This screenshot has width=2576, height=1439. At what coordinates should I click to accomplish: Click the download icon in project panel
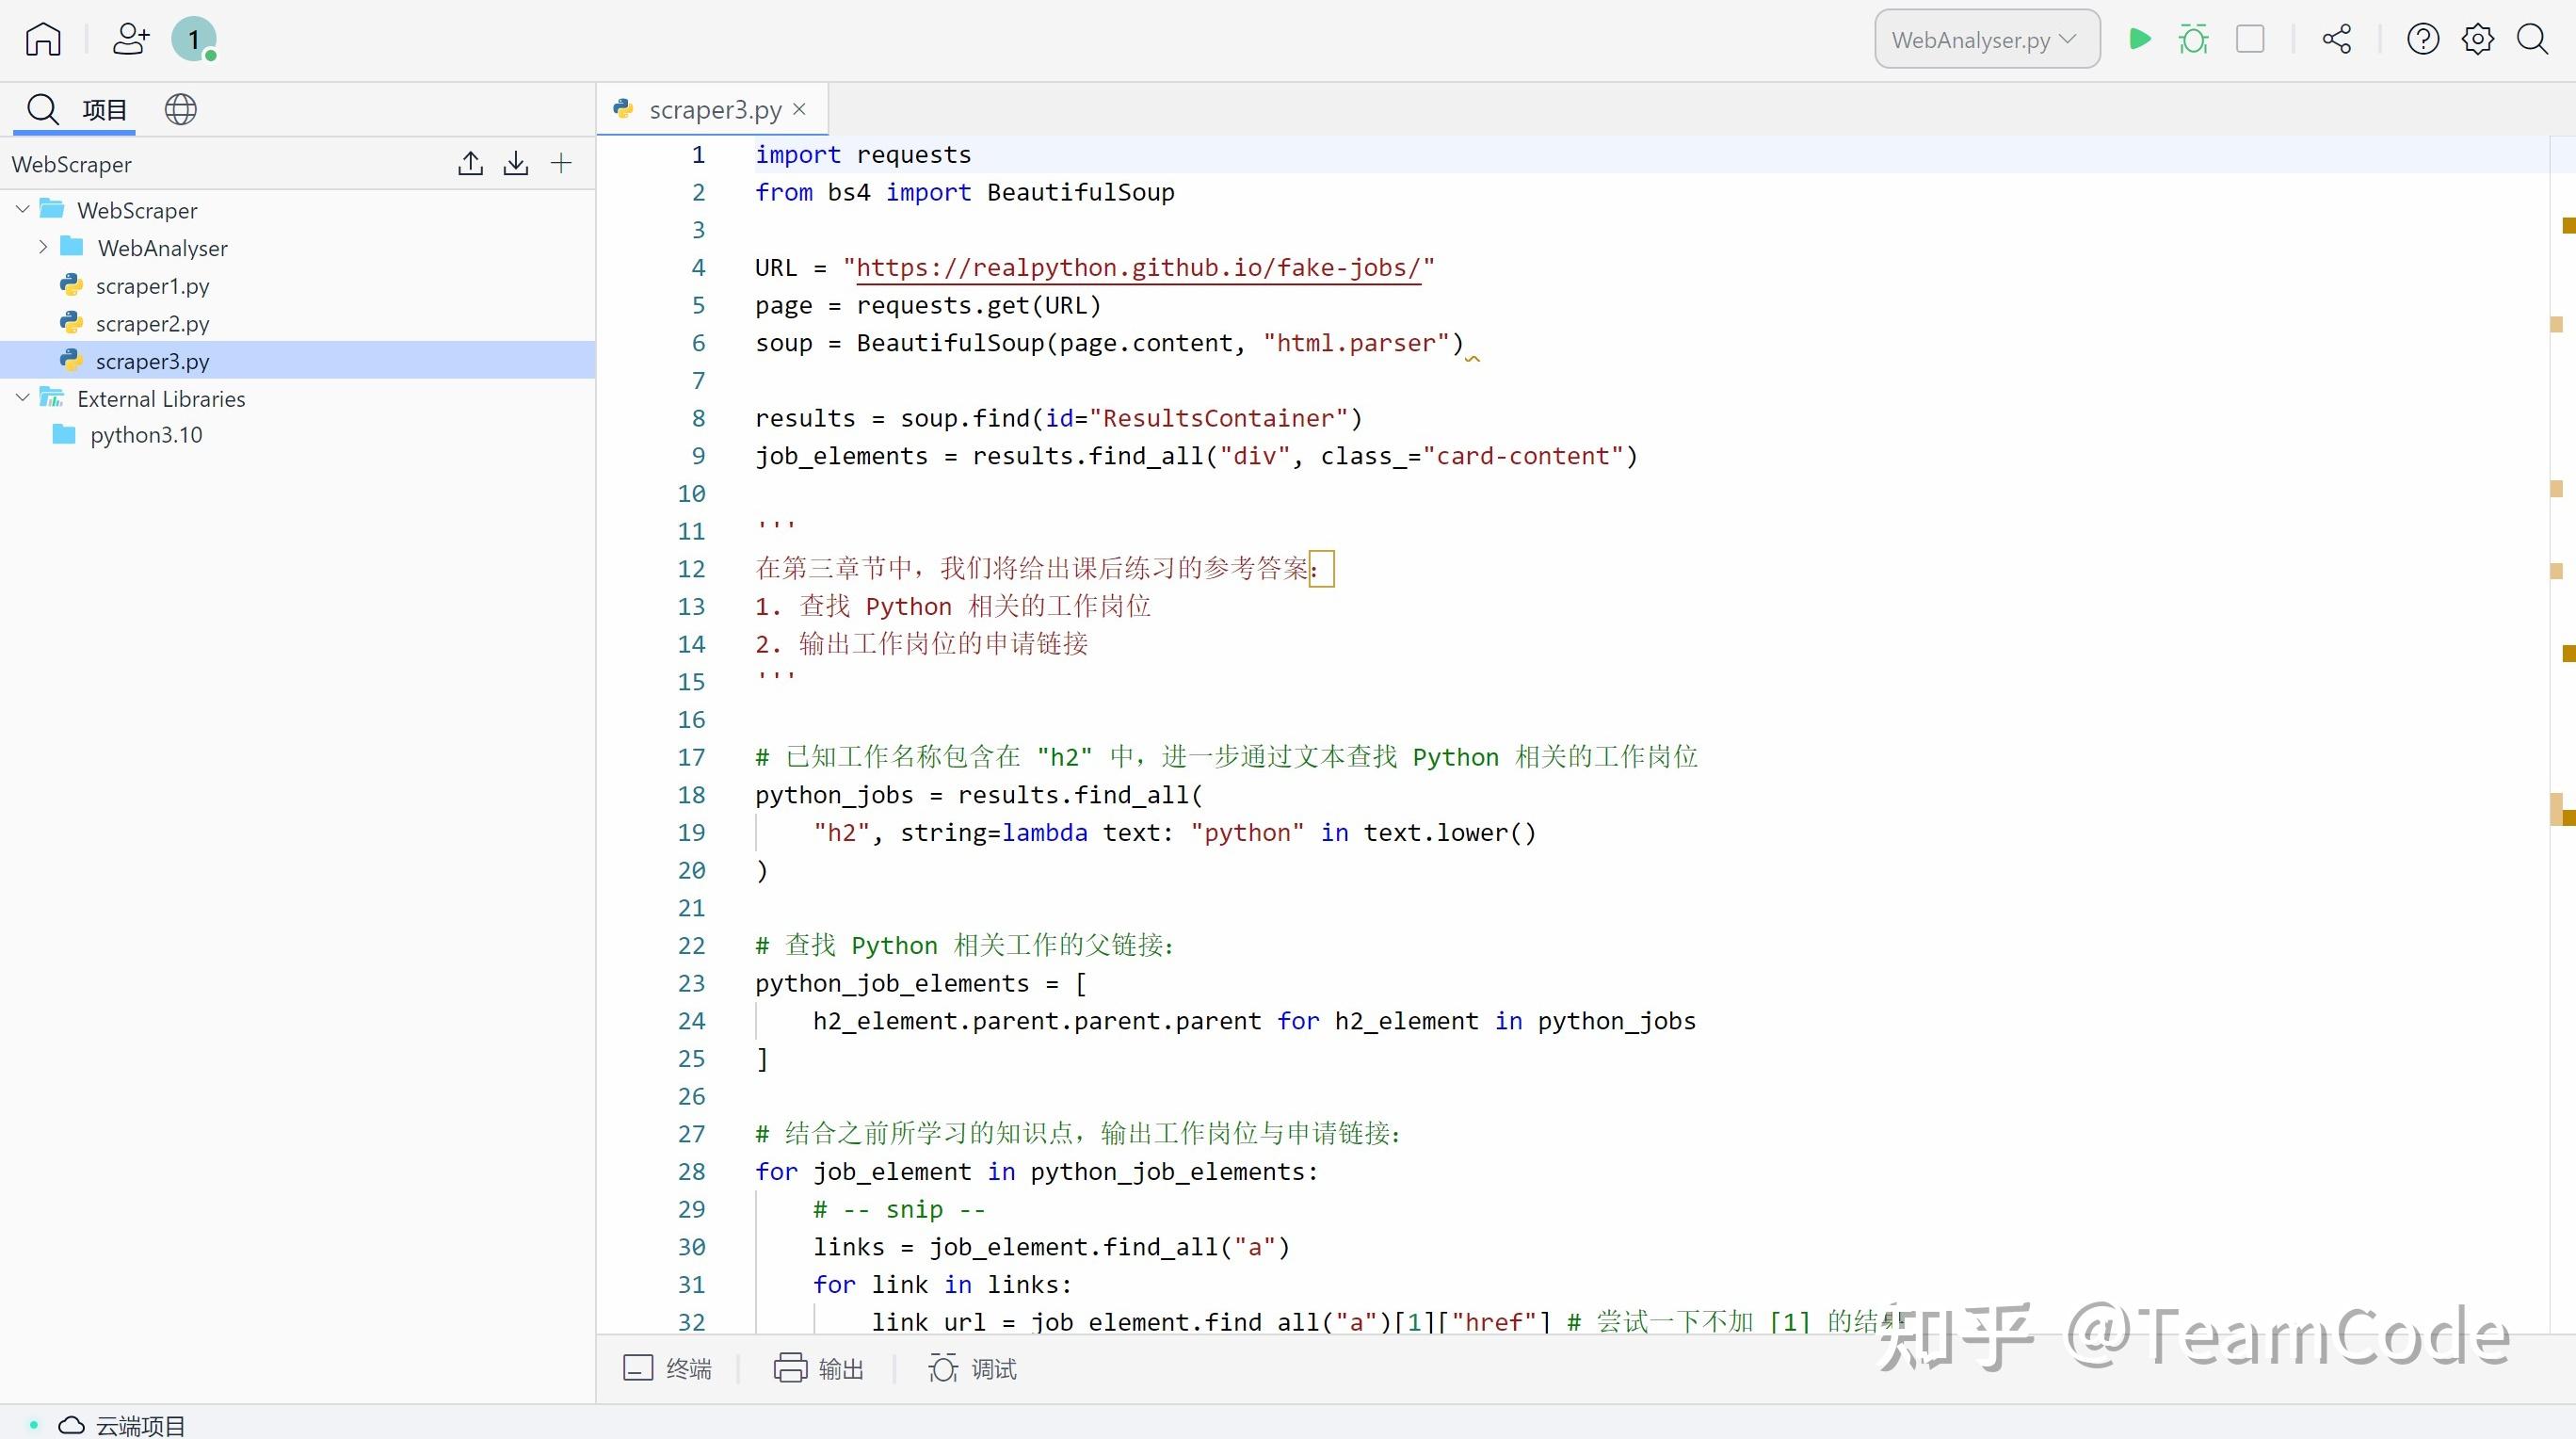point(516,163)
